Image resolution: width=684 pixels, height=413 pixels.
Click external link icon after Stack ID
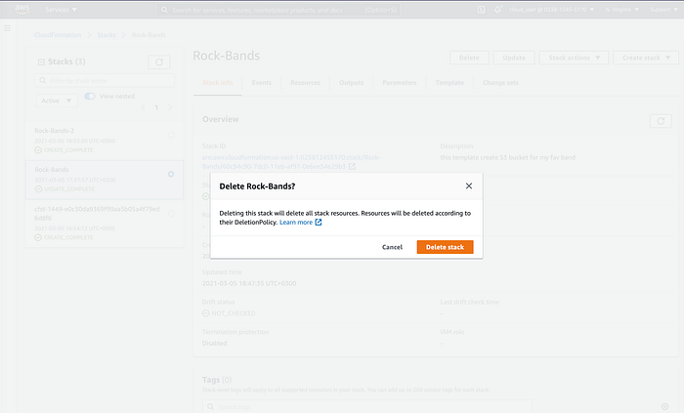point(352,166)
